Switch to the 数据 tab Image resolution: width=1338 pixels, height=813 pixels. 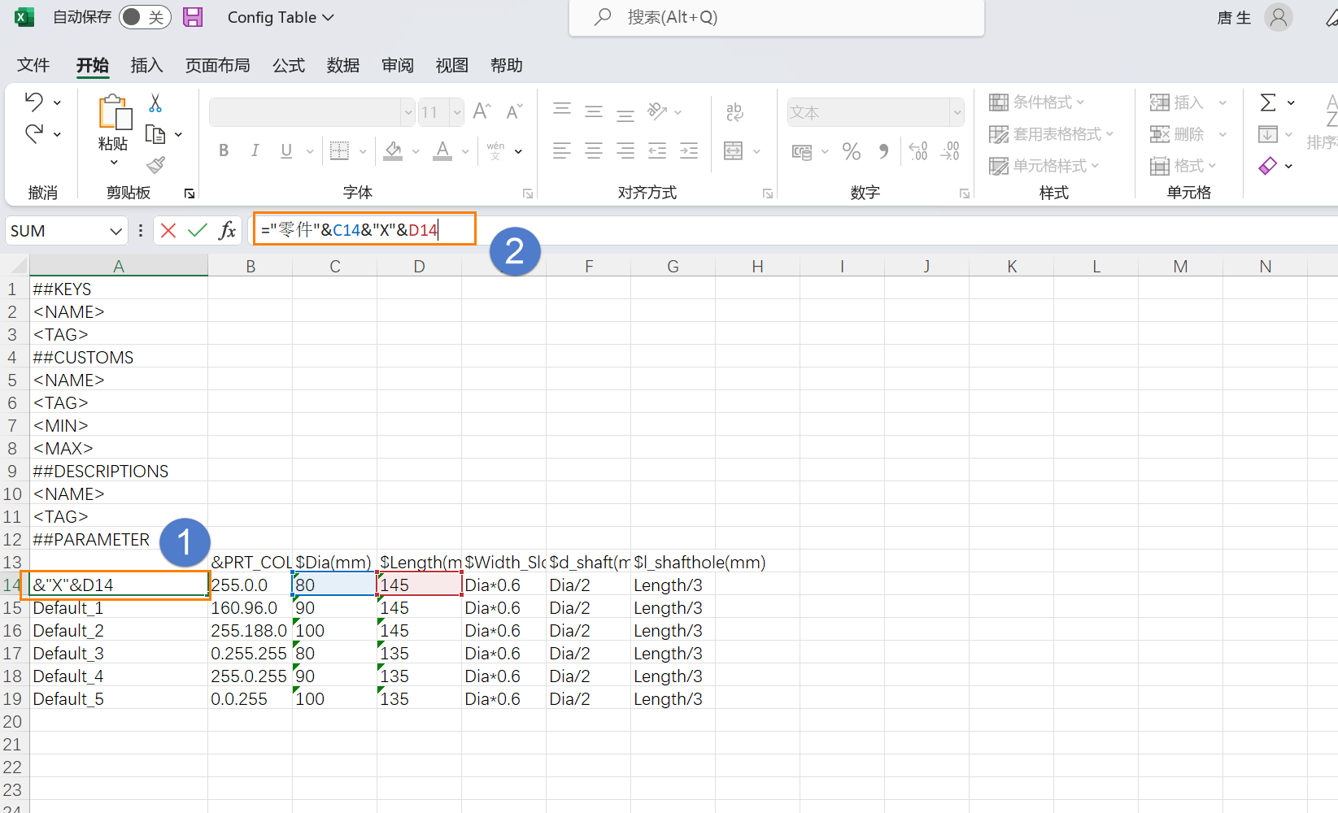342,65
